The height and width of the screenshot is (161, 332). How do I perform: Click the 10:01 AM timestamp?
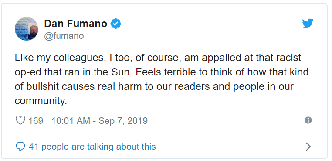coord(71,121)
